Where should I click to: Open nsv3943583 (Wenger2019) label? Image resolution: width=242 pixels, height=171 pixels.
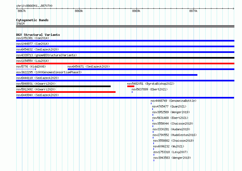click(x=172, y=158)
